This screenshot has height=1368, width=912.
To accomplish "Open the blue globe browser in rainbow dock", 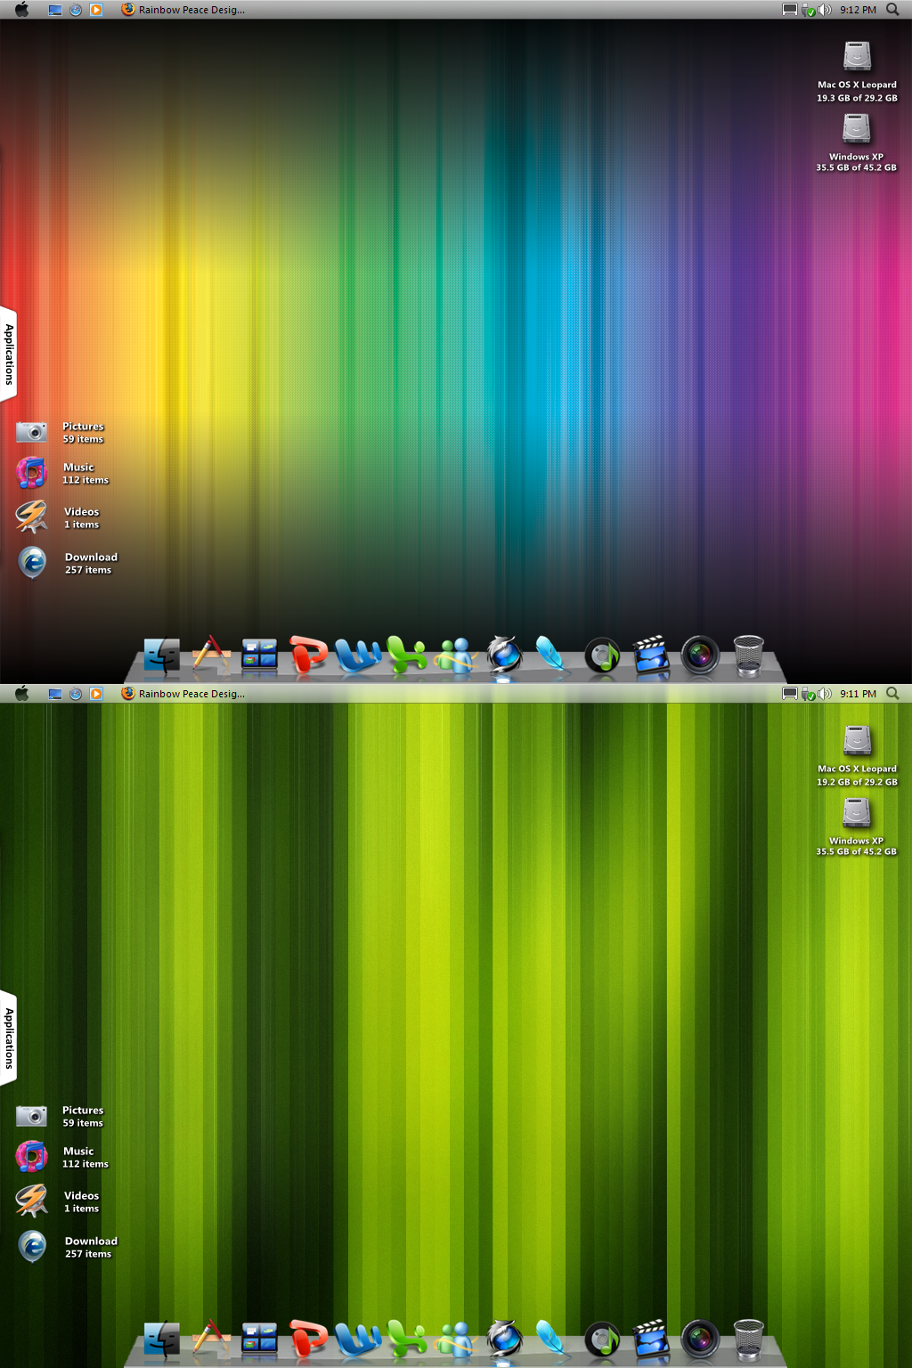I will (504, 655).
